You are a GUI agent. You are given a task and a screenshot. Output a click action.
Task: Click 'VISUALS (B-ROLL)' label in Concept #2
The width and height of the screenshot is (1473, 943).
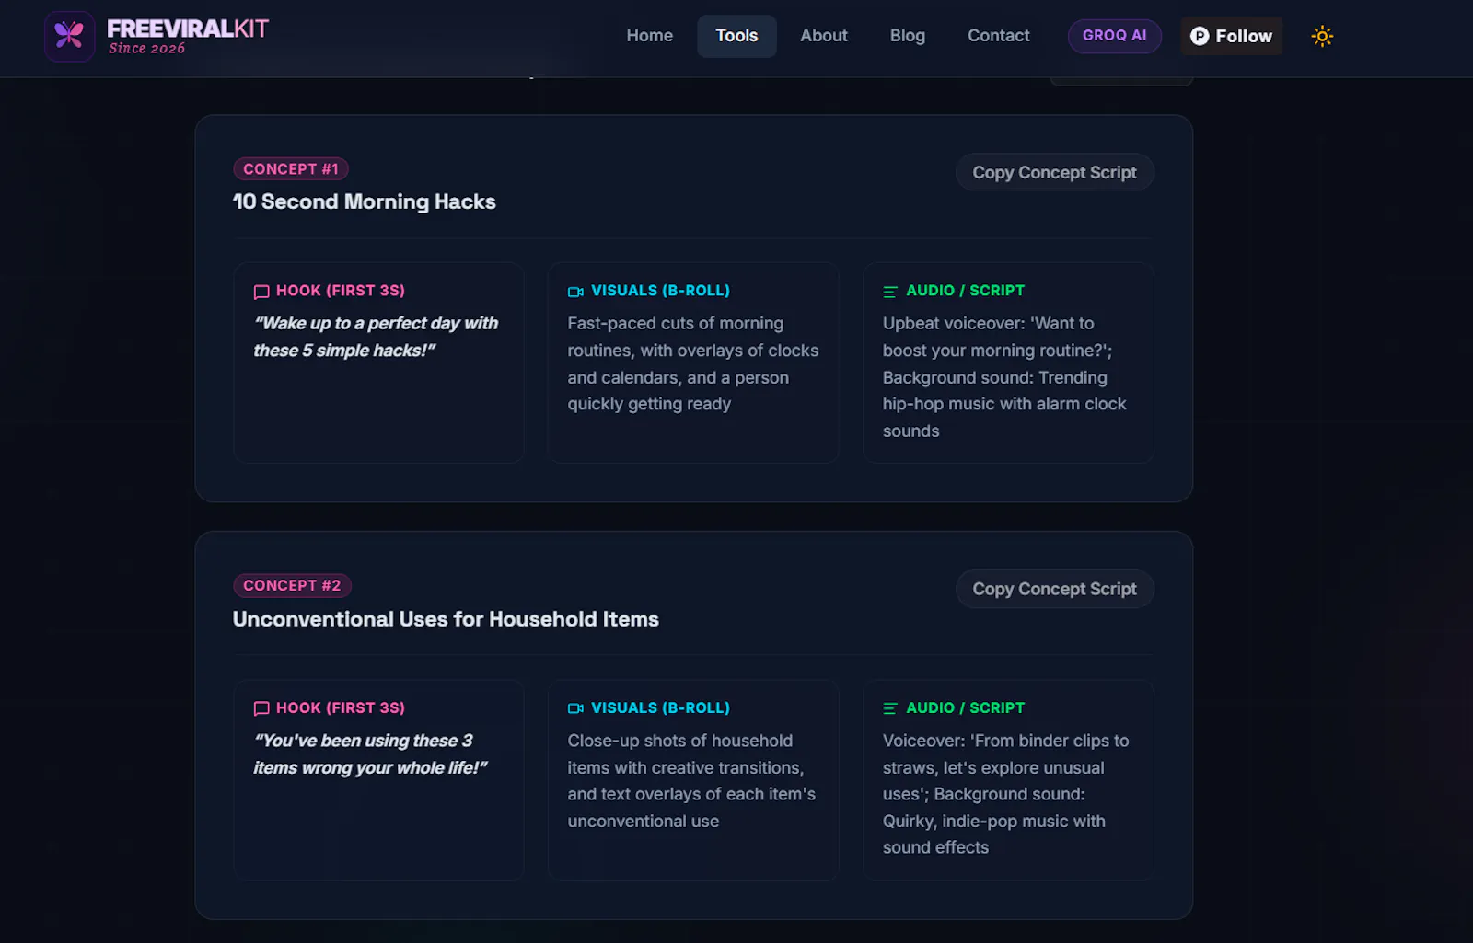click(660, 707)
